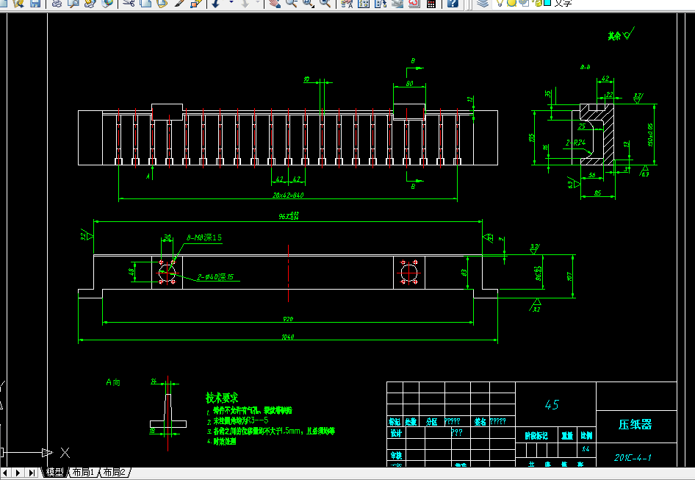Image resolution: width=695 pixels, height=480 pixels.
Task: Open the Tool Palettes icon
Action: click(x=381, y=3)
